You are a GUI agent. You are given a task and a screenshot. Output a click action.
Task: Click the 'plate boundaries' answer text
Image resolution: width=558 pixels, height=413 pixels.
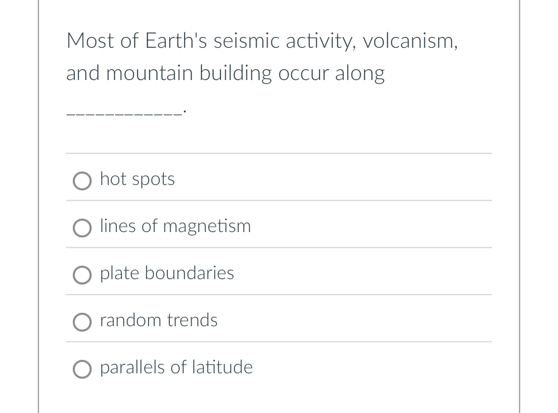coord(166,273)
